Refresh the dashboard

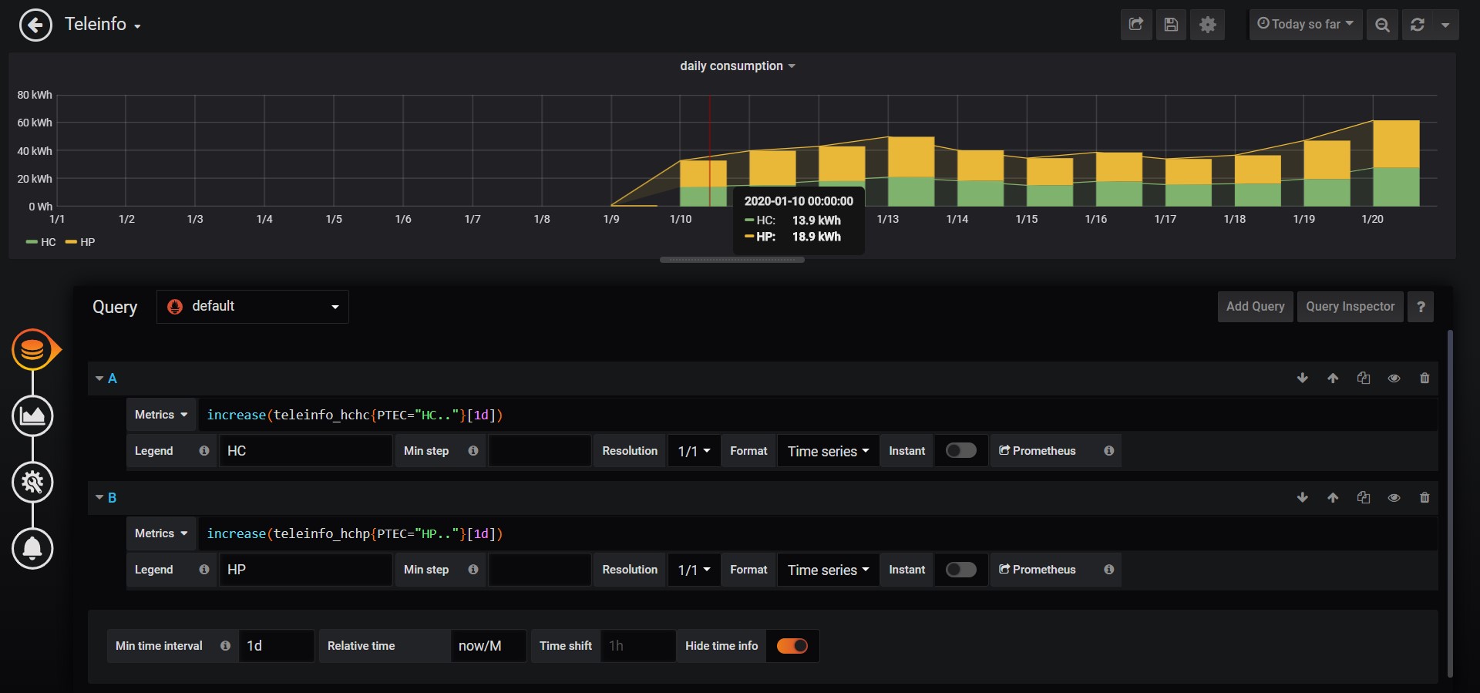pos(1418,25)
